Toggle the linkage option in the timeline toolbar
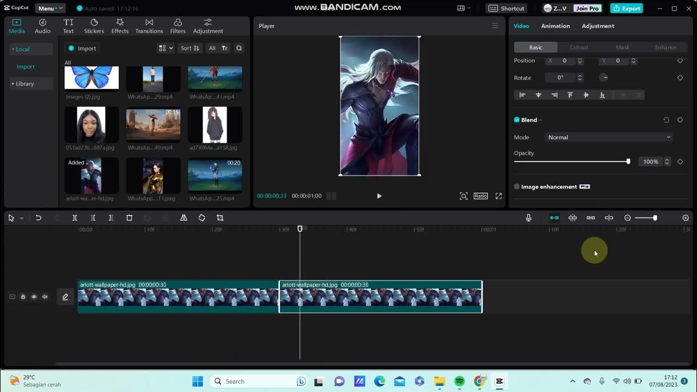Image resolution: width=697 pixels, height=392 pixels. [591, 218]
